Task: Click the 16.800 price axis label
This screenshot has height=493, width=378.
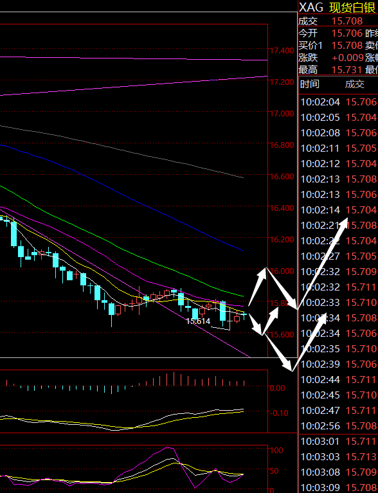Action: [x=282, y=145]
